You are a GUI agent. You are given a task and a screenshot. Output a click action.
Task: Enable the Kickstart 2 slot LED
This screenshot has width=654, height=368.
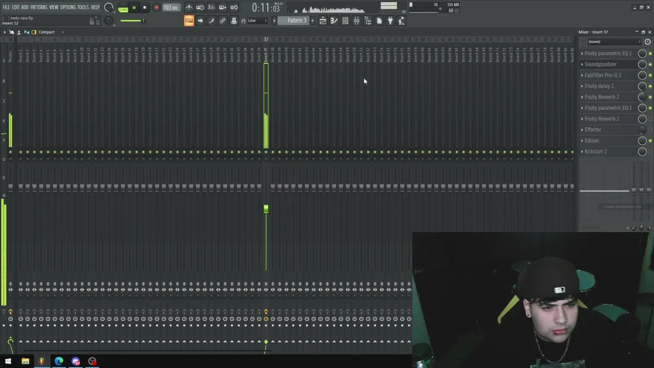(650, 152)
